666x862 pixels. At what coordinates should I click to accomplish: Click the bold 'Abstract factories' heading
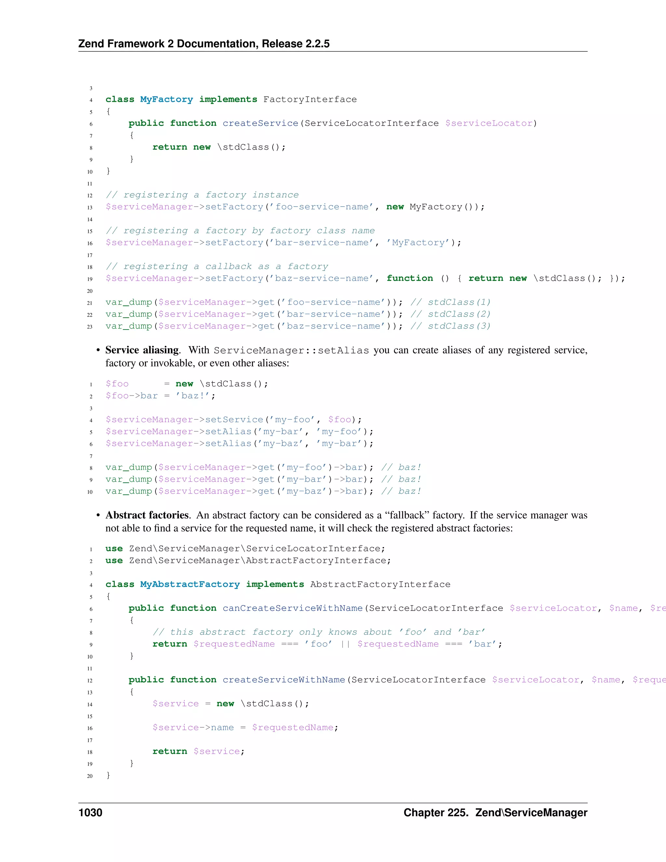click(147, 515)
